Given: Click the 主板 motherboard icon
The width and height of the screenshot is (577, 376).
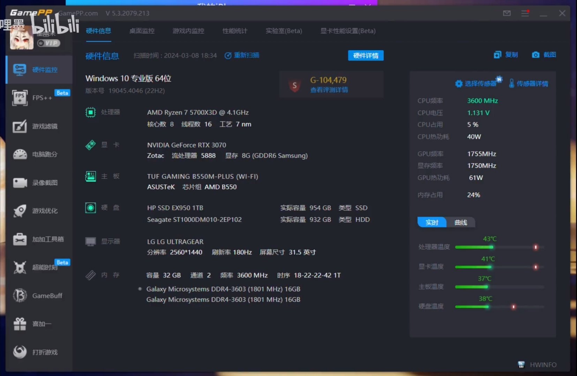Looking at the screenshot, I should coord(91,177).
